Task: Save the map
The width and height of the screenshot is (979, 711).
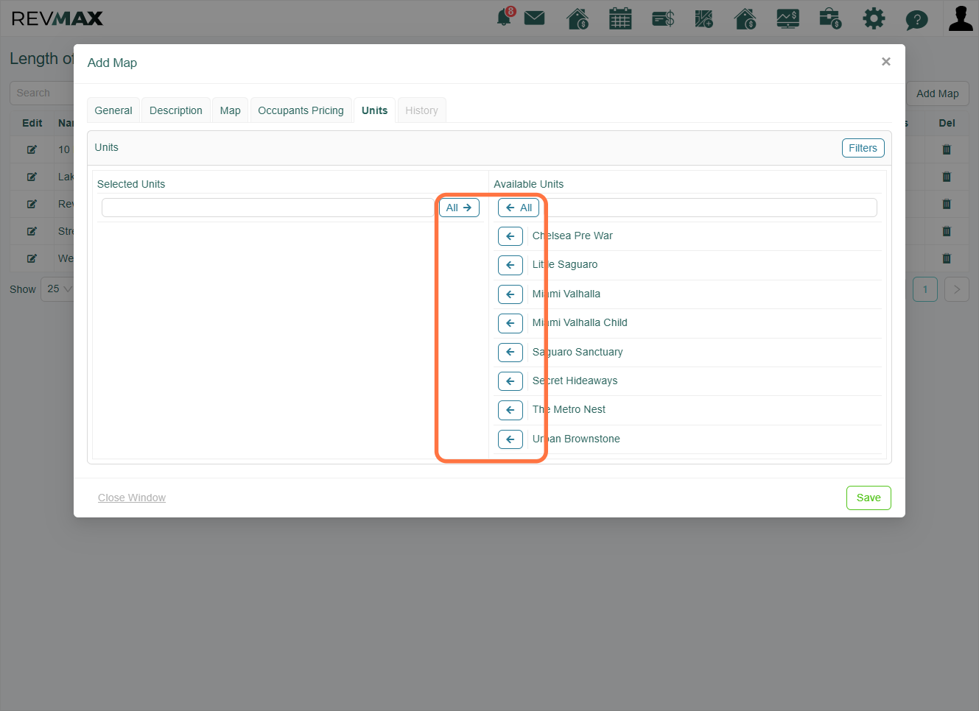Action: (x=869, y=498)
